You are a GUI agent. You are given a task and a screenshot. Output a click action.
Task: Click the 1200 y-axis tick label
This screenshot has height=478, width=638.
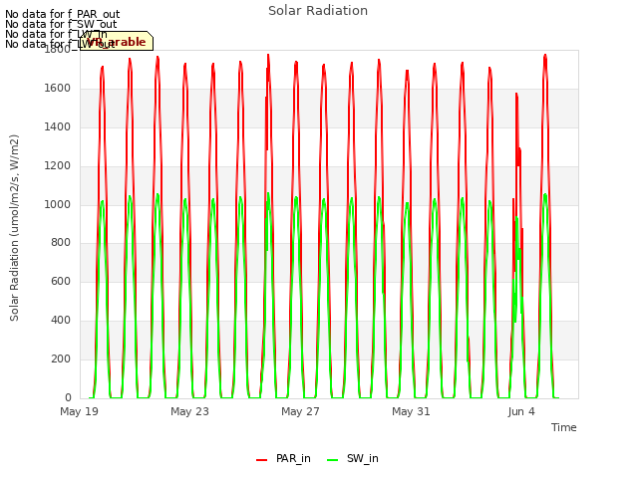pos(58,166)
